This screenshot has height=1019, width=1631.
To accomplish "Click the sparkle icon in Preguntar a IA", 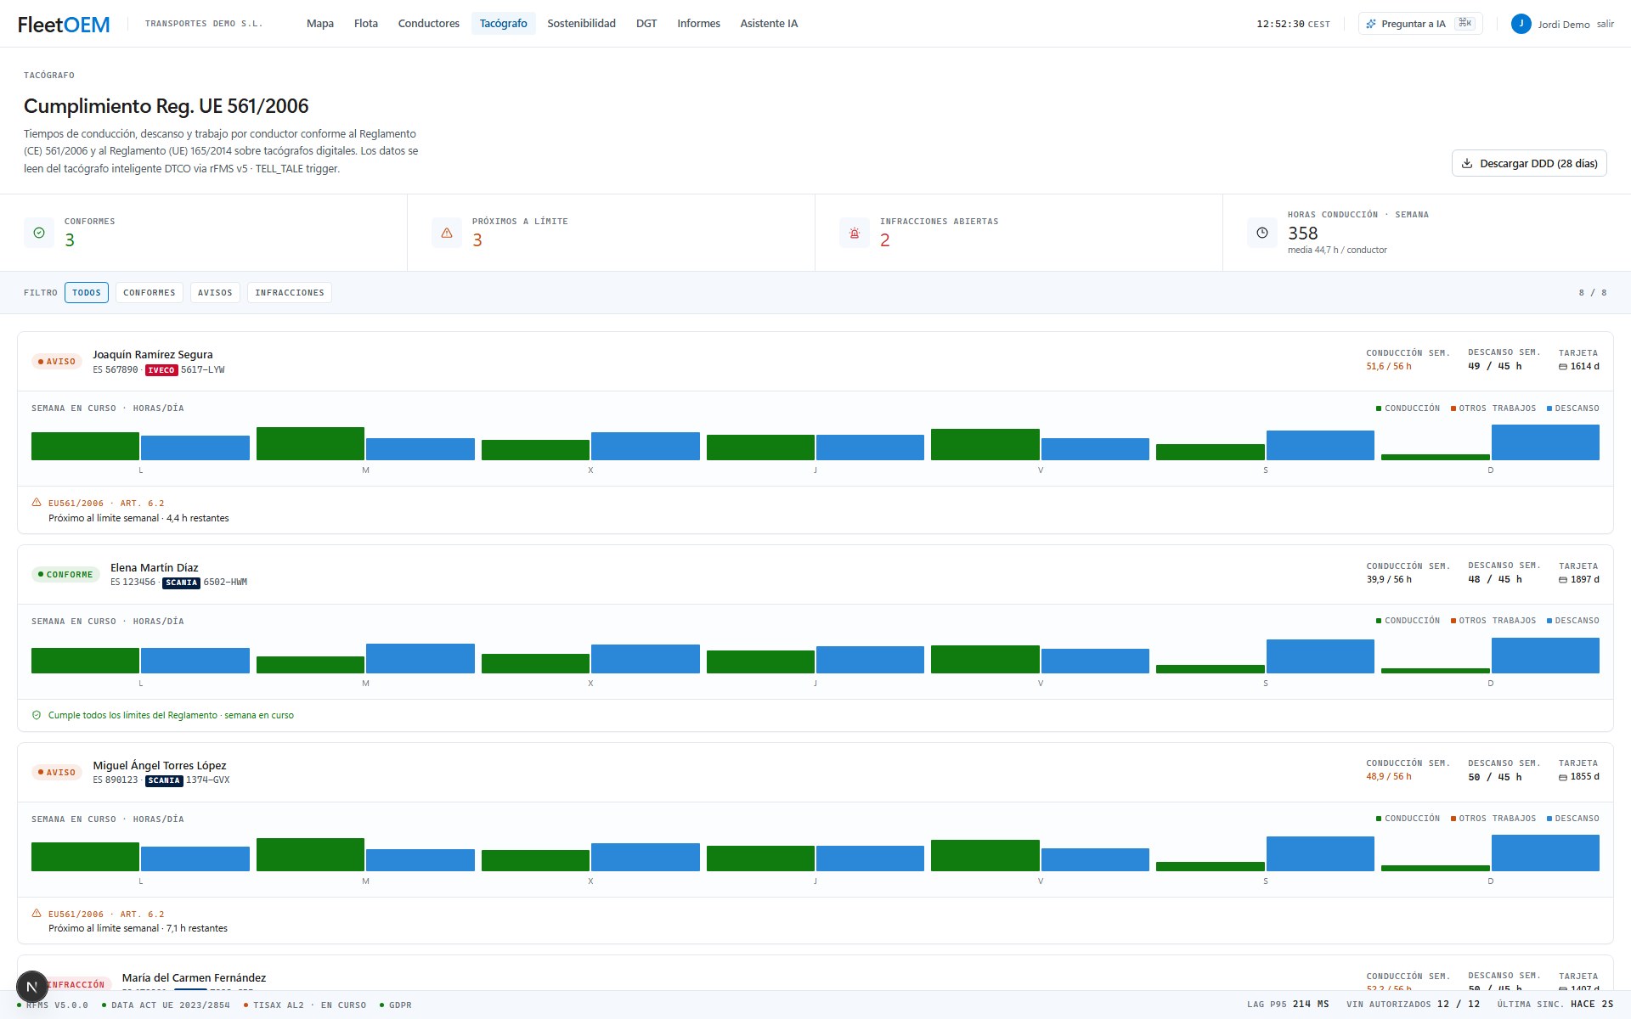I will (1371, 24).
